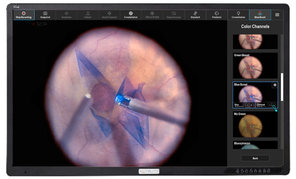
Task: Open the hamburger menu
Action: (277, 15)
